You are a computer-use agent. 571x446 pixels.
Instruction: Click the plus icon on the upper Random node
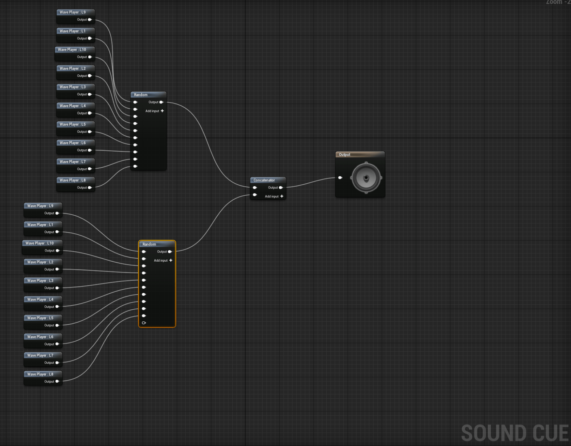pos(162,111)
